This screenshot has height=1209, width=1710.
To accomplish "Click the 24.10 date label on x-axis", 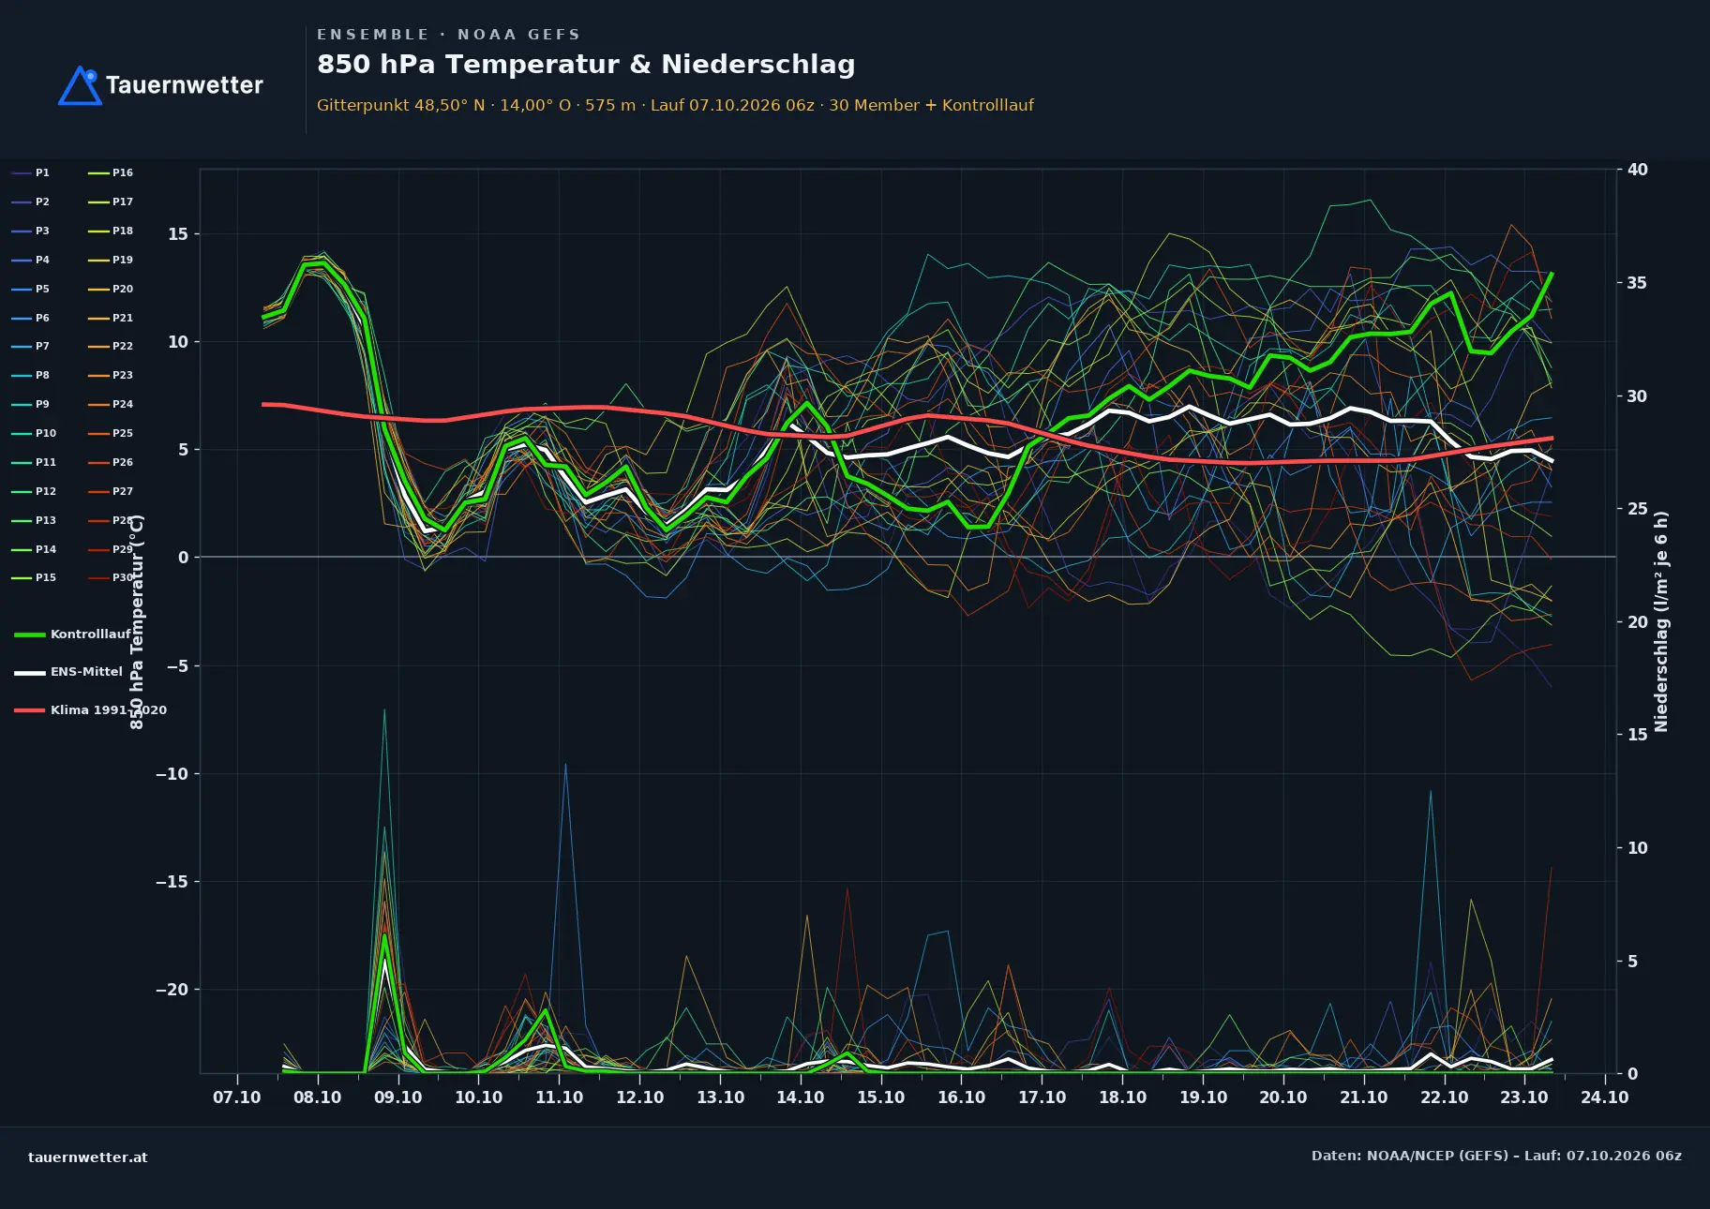I will pos(1605,1097).
